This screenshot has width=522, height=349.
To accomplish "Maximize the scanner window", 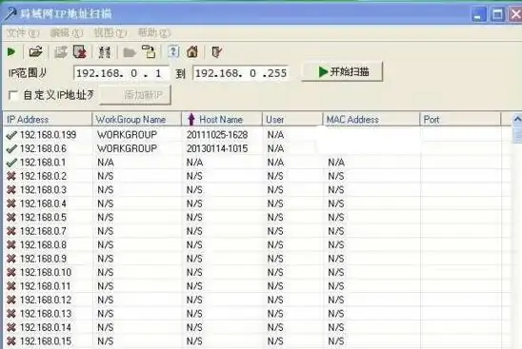I will [x=497, y=14].
